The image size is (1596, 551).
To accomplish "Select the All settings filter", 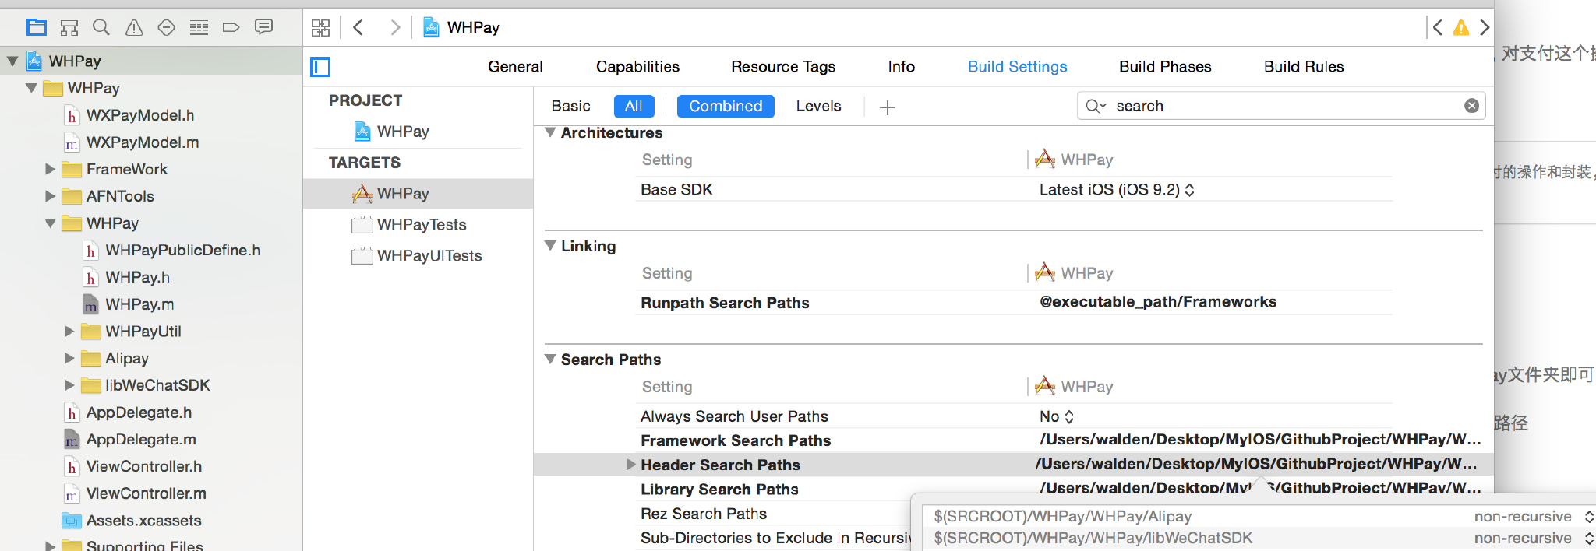I will coord(634,106).
